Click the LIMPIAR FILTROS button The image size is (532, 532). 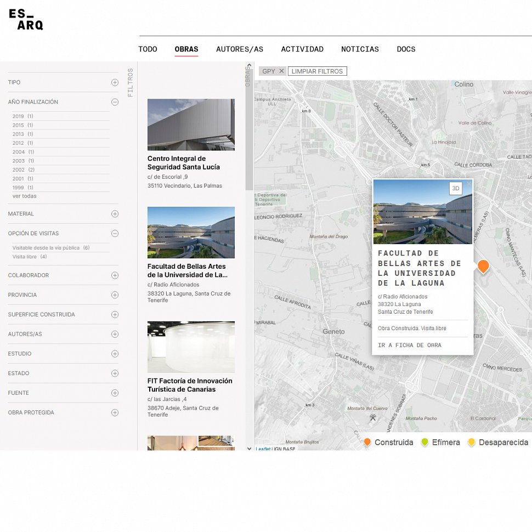point(317,71)
